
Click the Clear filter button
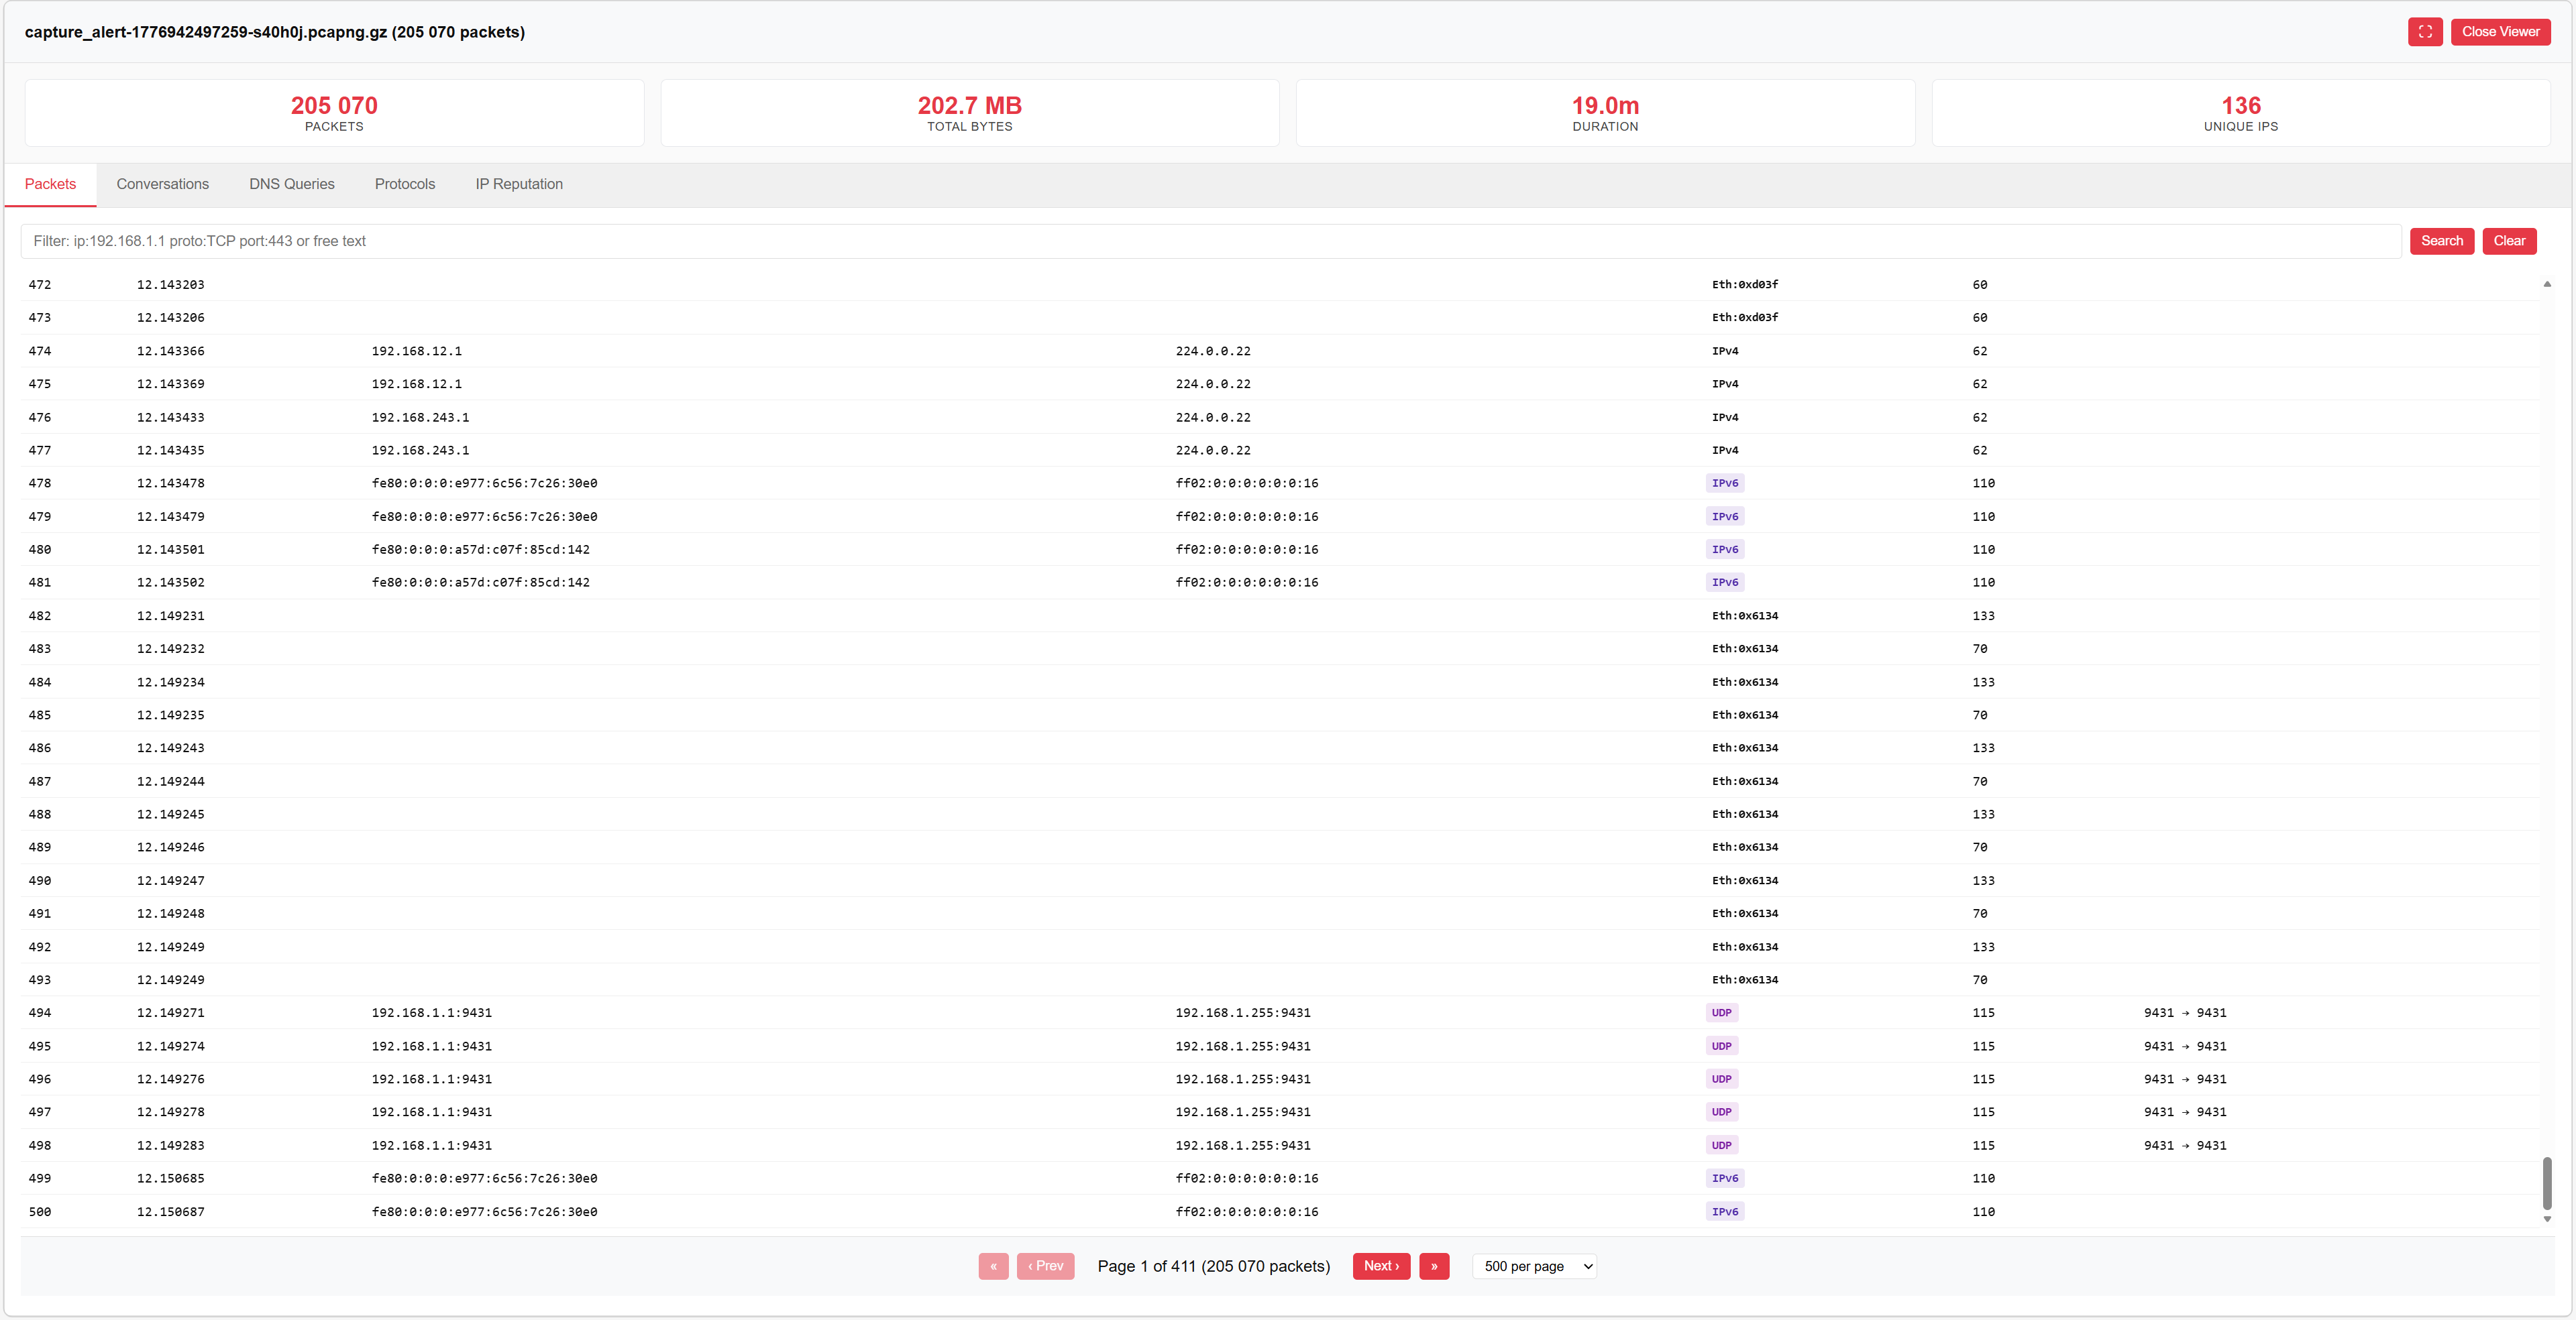click(2509, 240)
